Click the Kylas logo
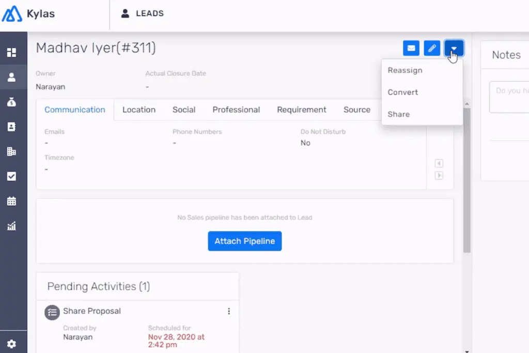The image size is (529, 353). [x=28, y=14]
